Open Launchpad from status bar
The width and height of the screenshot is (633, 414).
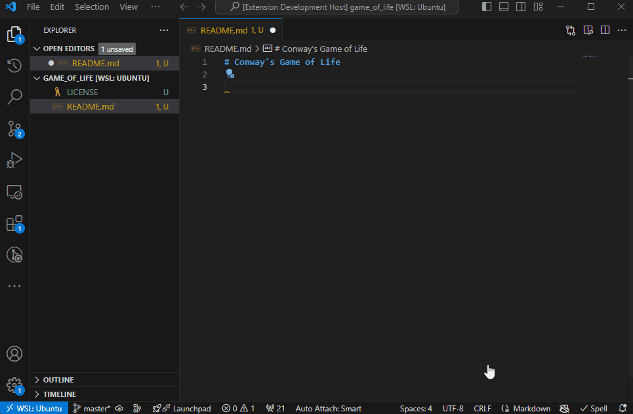point(182,408)
